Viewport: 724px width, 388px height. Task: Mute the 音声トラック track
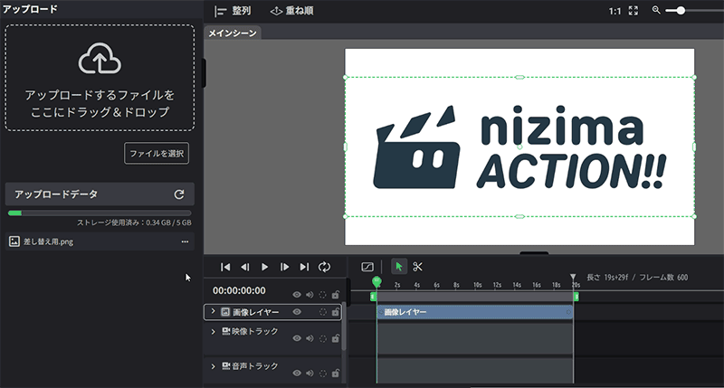point(310,374)
